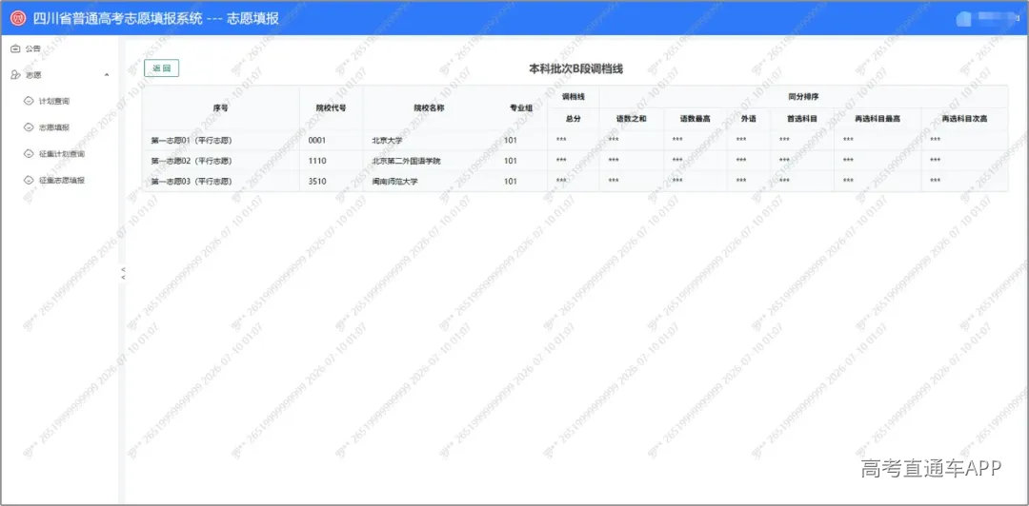Click the red system logo icon in header

click(x=18, y=18)
